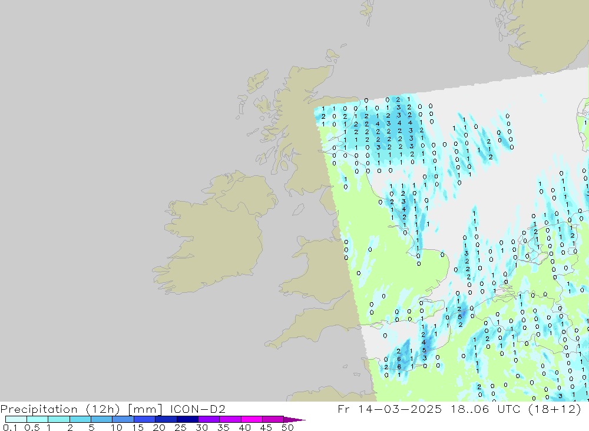
Task: Click the '50' legend label
Action: [x=287, y=427]
